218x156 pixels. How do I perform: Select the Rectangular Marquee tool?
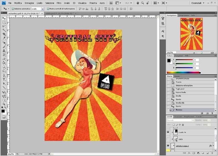tap(4, 22)
